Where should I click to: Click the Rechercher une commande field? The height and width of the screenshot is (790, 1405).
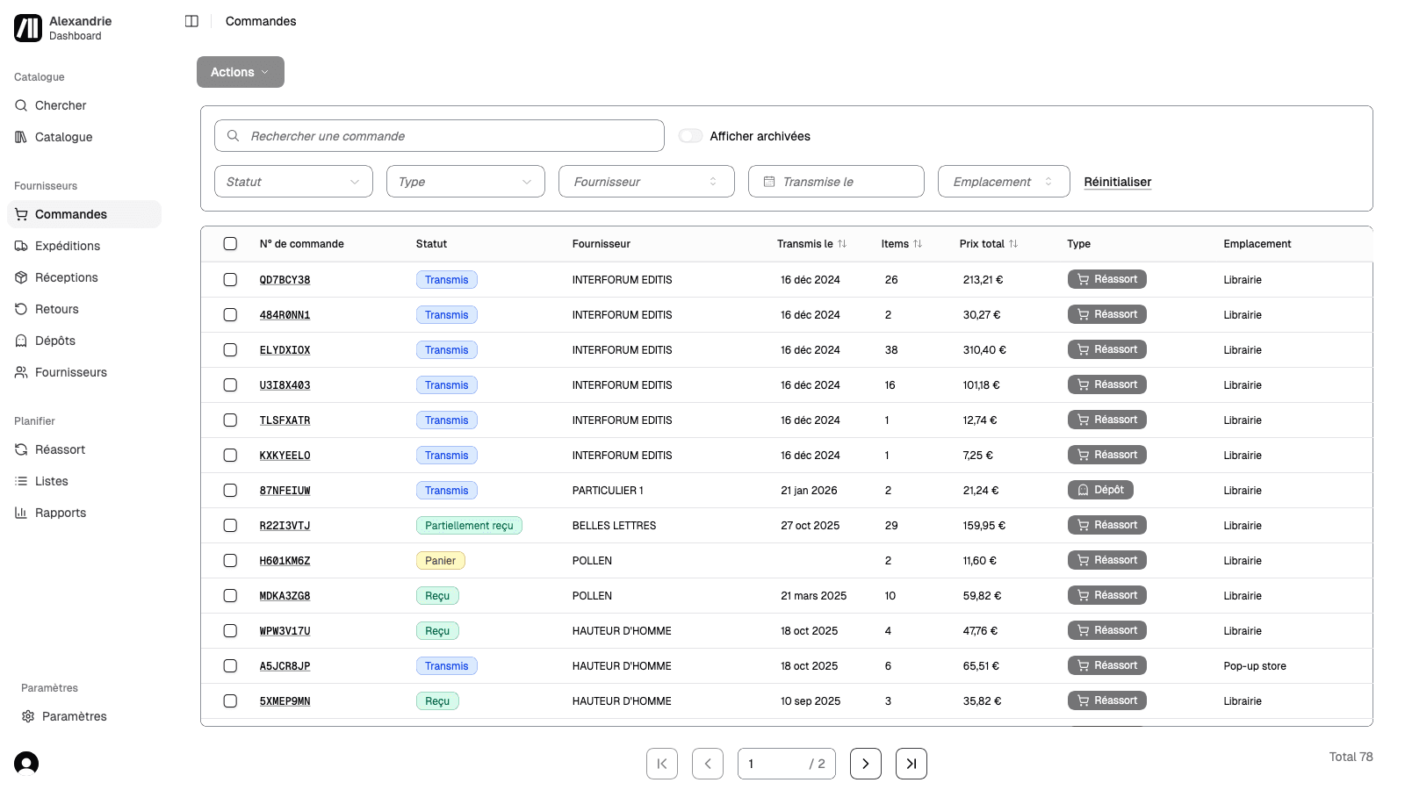pos(439,136)
